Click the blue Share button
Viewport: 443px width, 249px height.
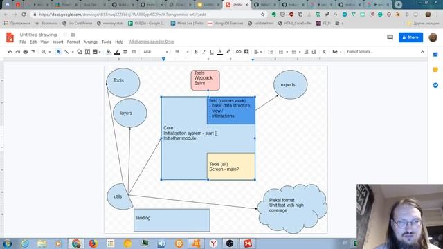click(410, 37)
